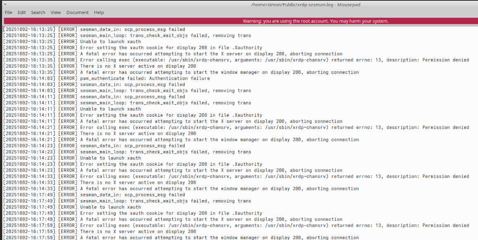Open the Search menu
This screenshot has height=240, width=478.
click(x=38, y=12)
